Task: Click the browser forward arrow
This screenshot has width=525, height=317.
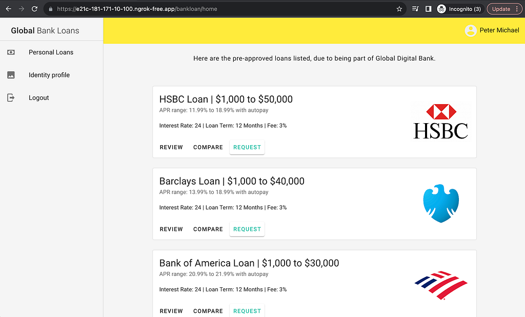Action: pos(22,9)
